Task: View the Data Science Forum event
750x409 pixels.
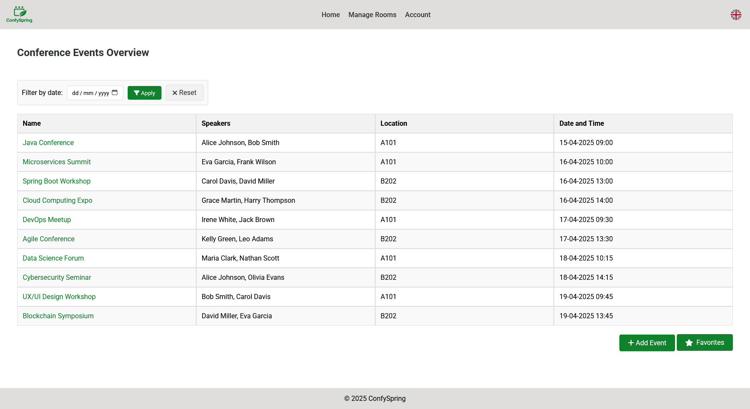Action: (53, 258)
